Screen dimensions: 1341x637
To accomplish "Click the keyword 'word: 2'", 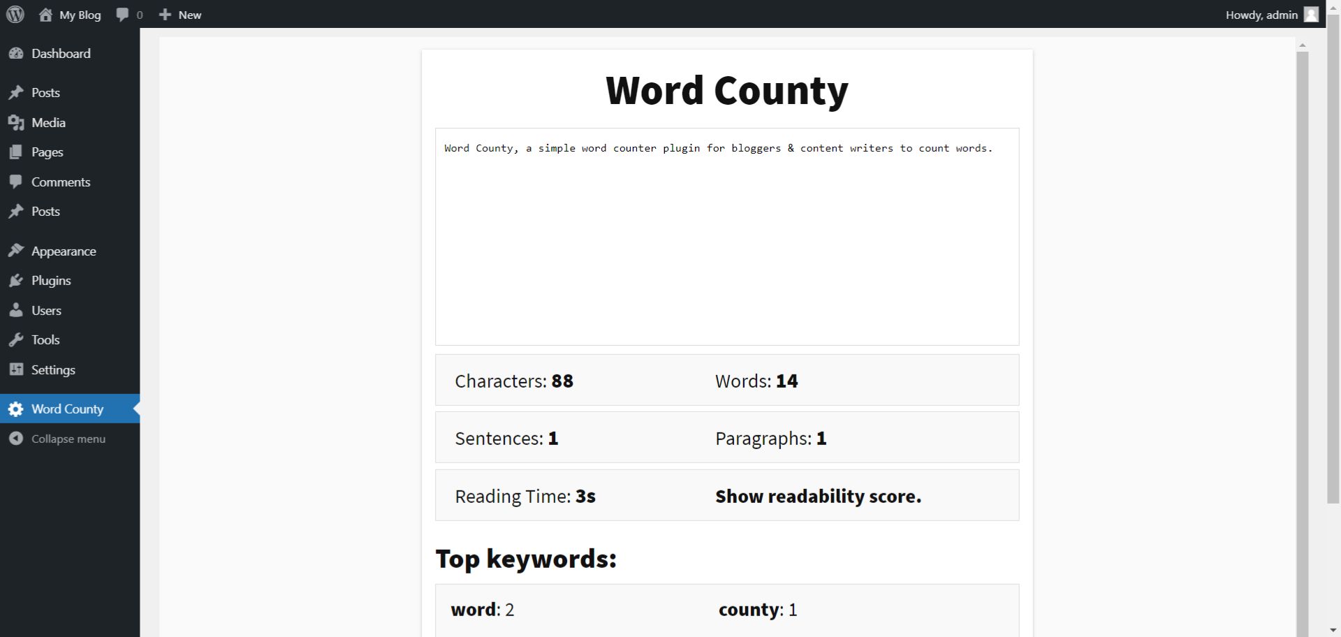I will [x=483, y=609].
